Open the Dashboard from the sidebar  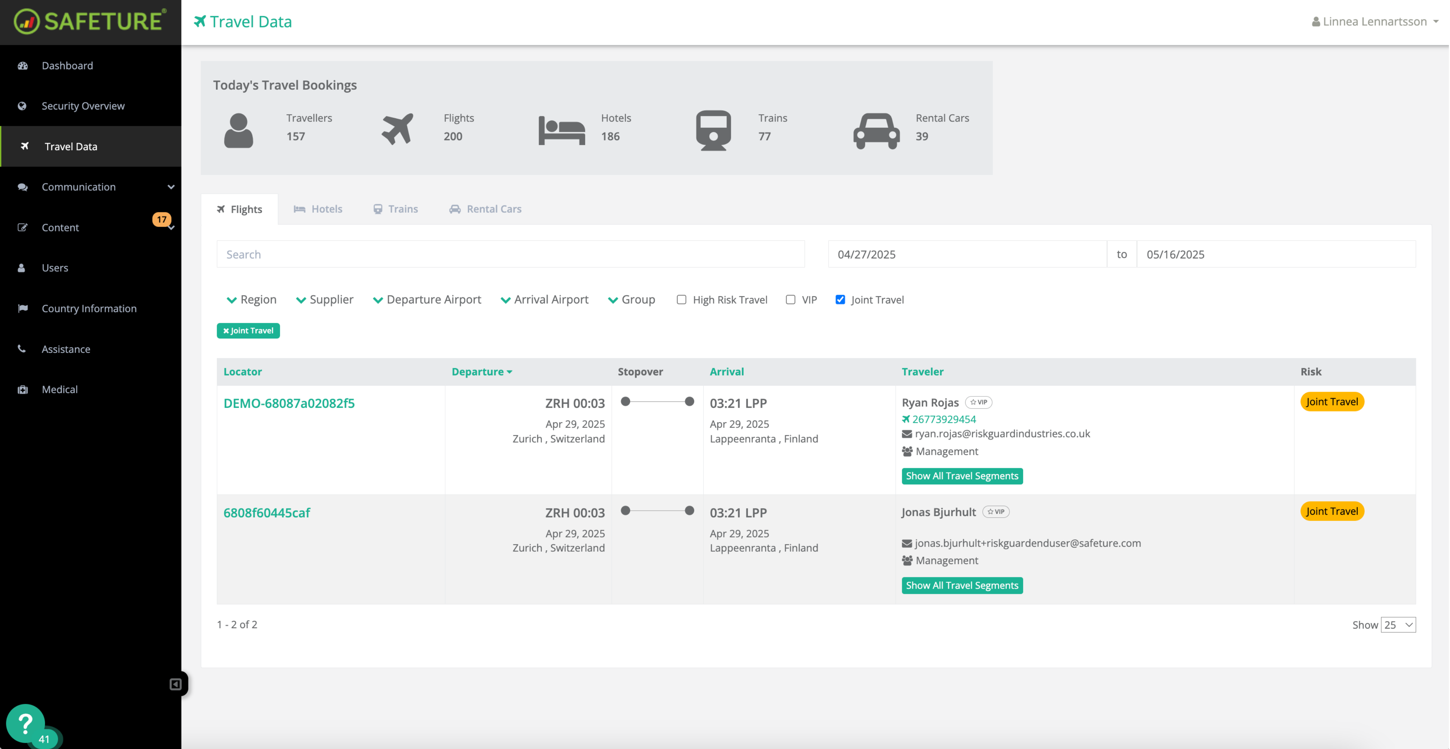[67, 65]
